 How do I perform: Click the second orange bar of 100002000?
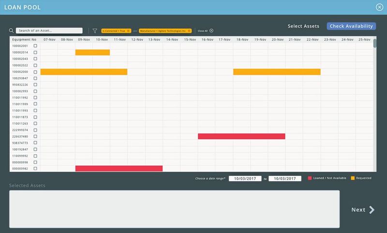click(x=277, y=72)
